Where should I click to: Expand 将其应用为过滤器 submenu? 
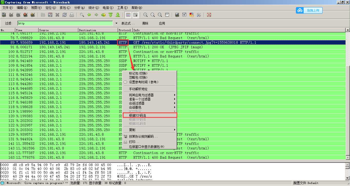pyautogui.click(x=150, y=95)
